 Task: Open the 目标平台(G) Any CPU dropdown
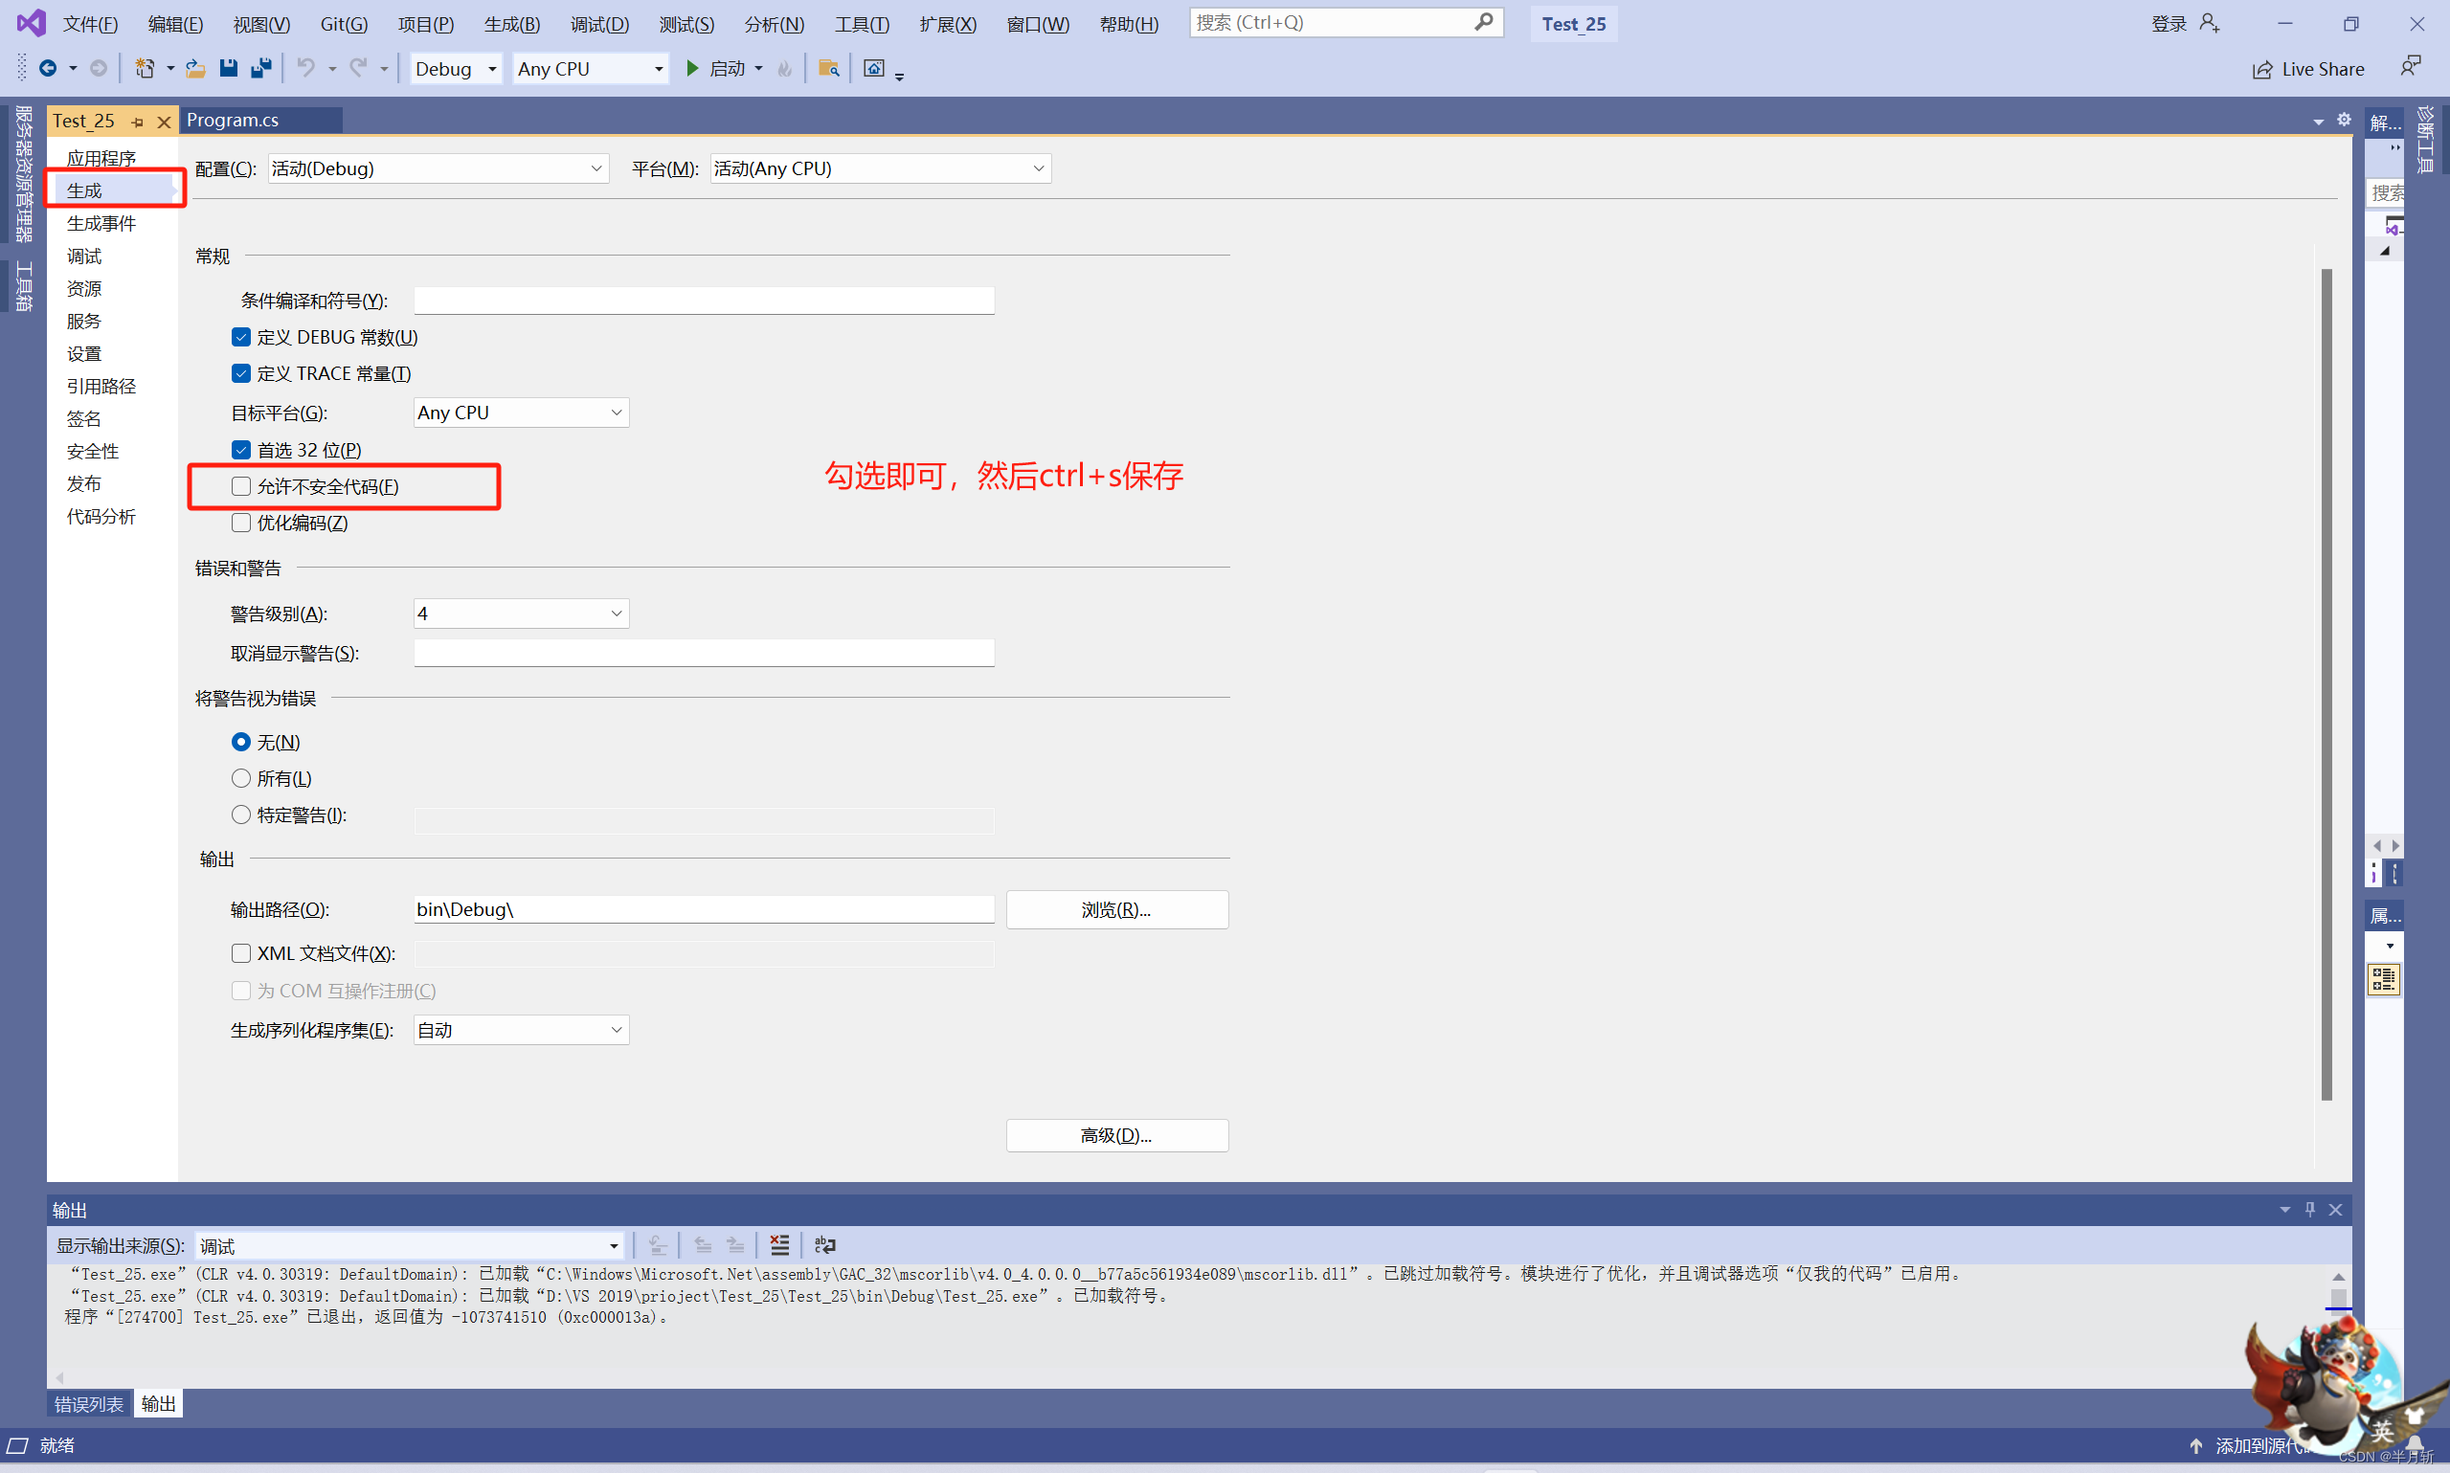click(521, 413)
